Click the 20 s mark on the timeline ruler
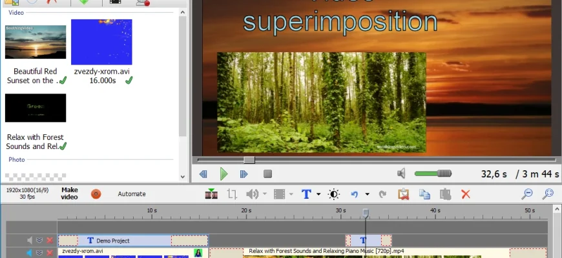The width and height of the screenshot is (562, 258). (246, 210)
